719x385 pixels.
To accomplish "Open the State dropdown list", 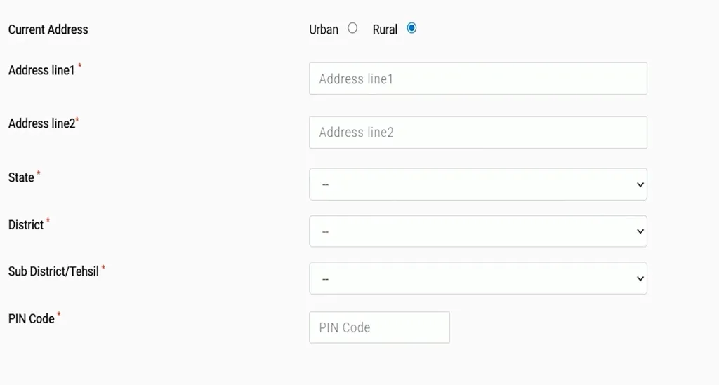I will click(478, 184).
